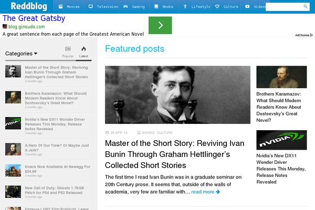
Task: Click sidebar Dostoevsky thumbnail
Action: point(13,97)
